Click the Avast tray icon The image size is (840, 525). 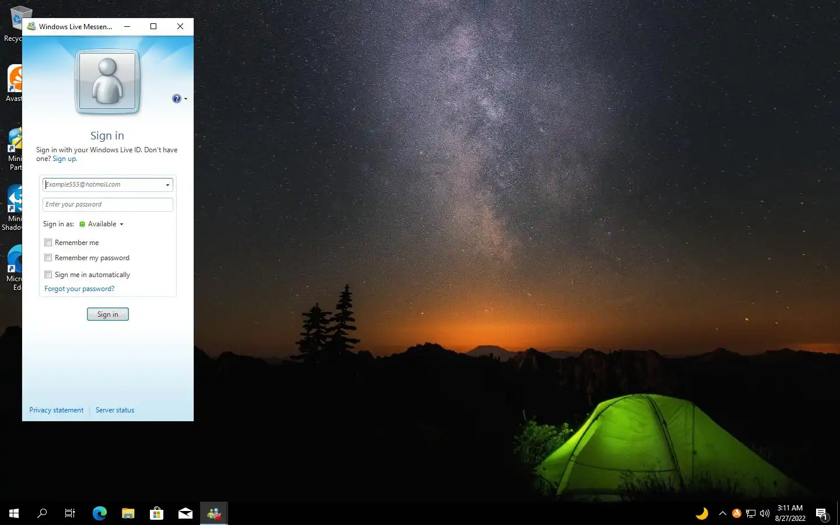coord(737,513)
